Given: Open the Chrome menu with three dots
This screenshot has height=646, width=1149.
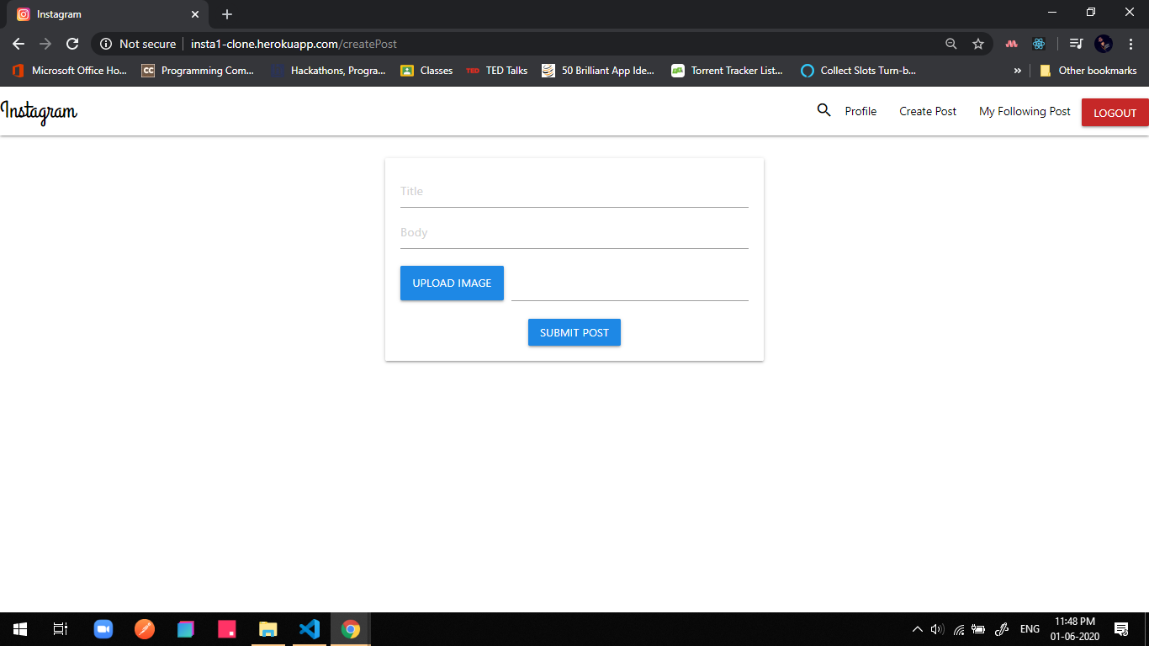Looking at the screenshot, I should tap(1130, 44).
